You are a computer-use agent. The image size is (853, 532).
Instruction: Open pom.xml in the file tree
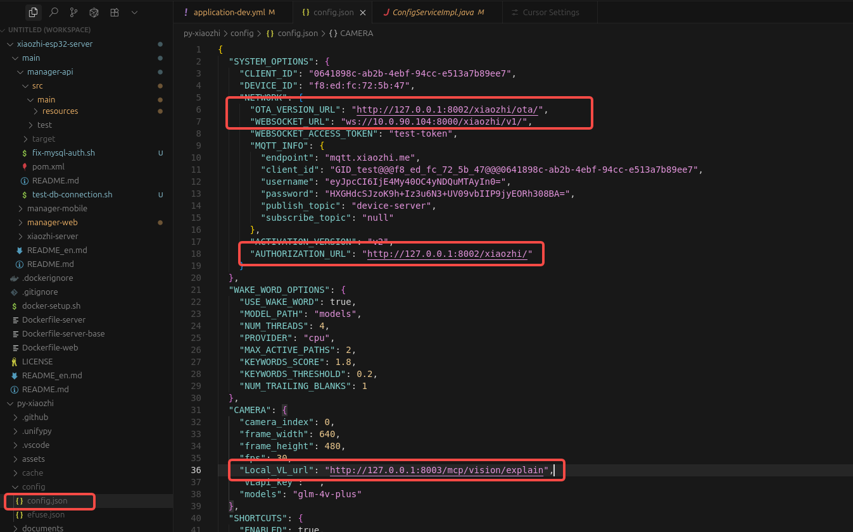[x=48, y=166]
